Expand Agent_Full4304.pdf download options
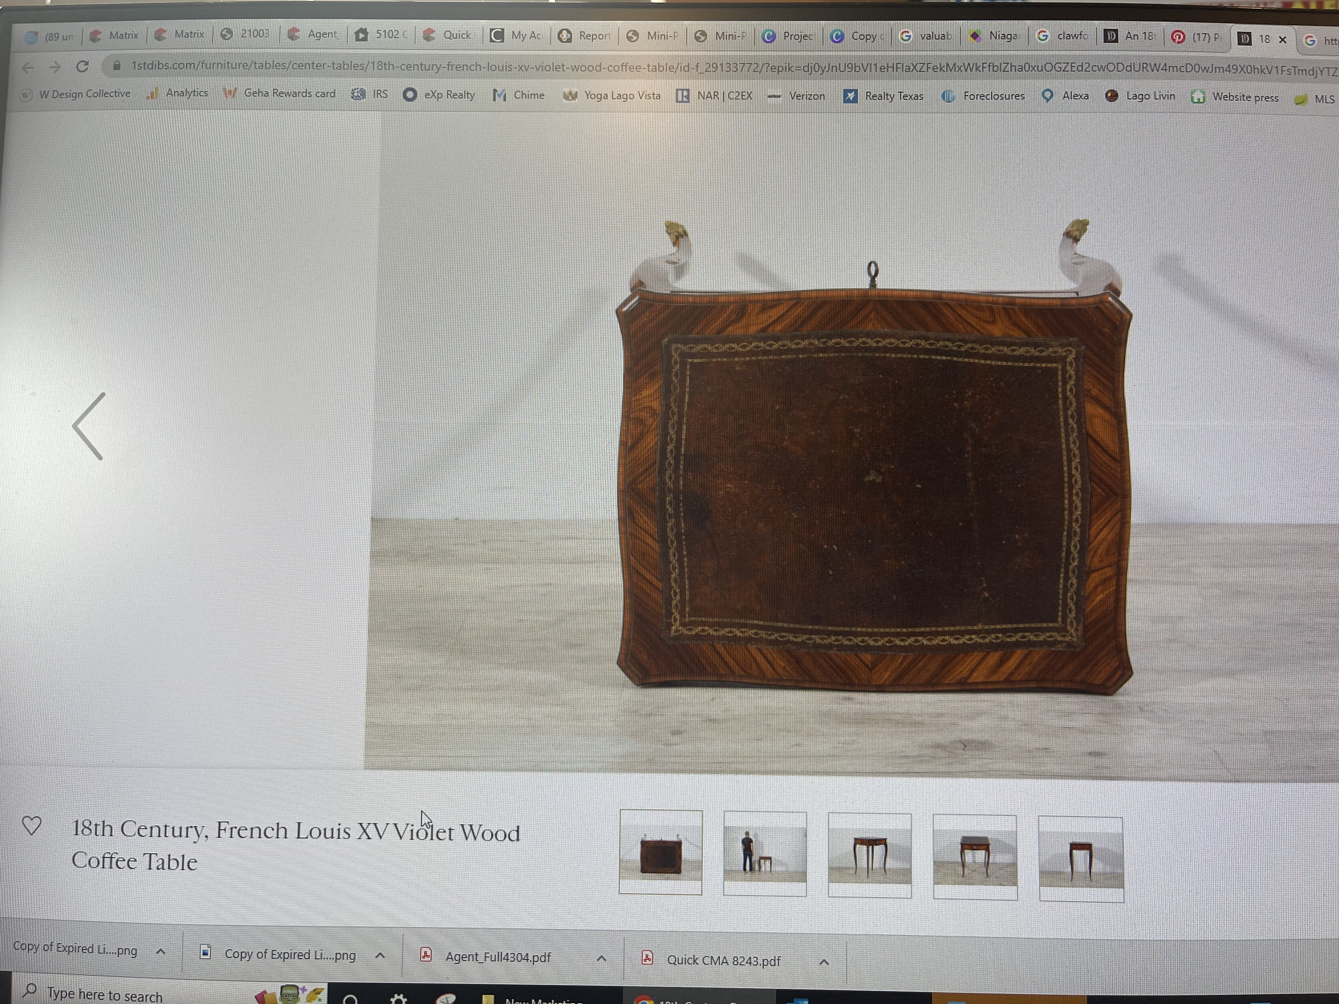The image size is (1339, 1004). [x=601, y=958]
